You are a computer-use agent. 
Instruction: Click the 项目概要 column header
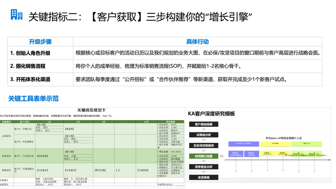[x=170, y=122]
